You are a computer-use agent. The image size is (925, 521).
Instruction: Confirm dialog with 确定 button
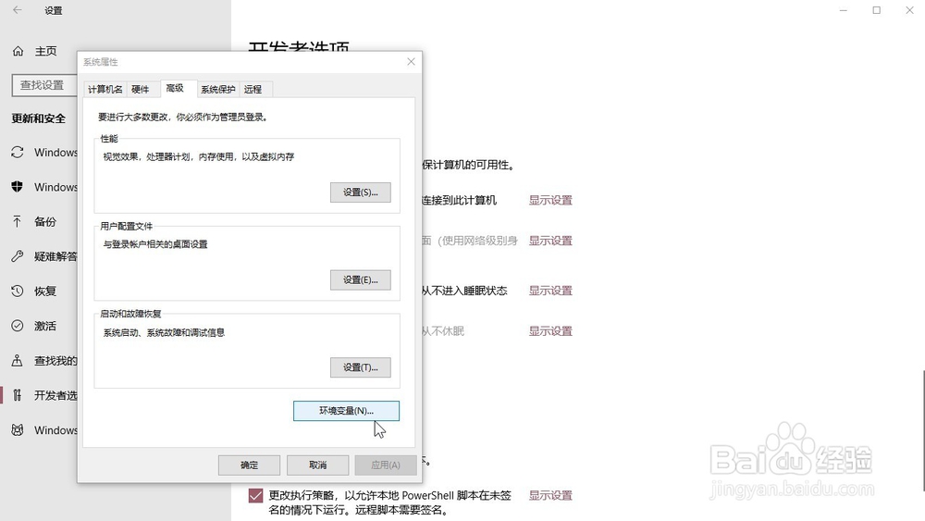[x=249, y=465]
